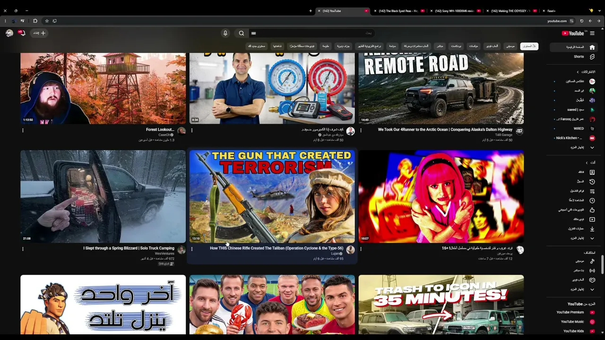Start voice search with the microphone icon
605x340 pixels.
(225, 33)
